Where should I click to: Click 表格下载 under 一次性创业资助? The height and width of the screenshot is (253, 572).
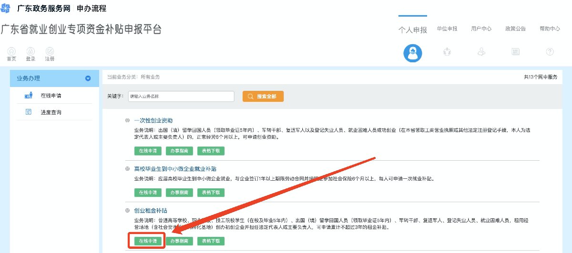211,151
